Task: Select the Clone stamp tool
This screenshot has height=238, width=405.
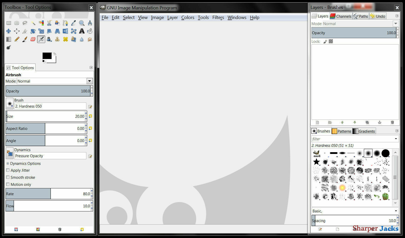Action: tap(57, 39)
